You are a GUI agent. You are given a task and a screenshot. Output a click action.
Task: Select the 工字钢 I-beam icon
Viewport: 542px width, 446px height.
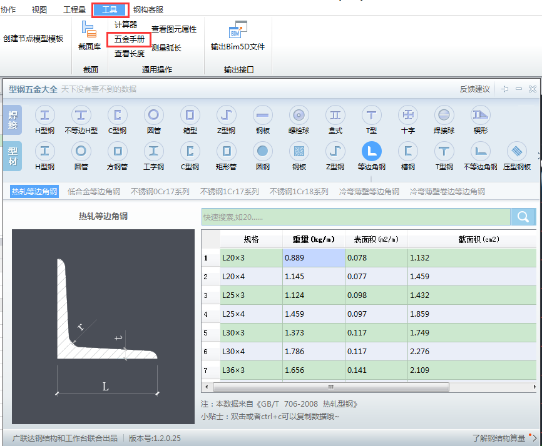pos(153,151)
